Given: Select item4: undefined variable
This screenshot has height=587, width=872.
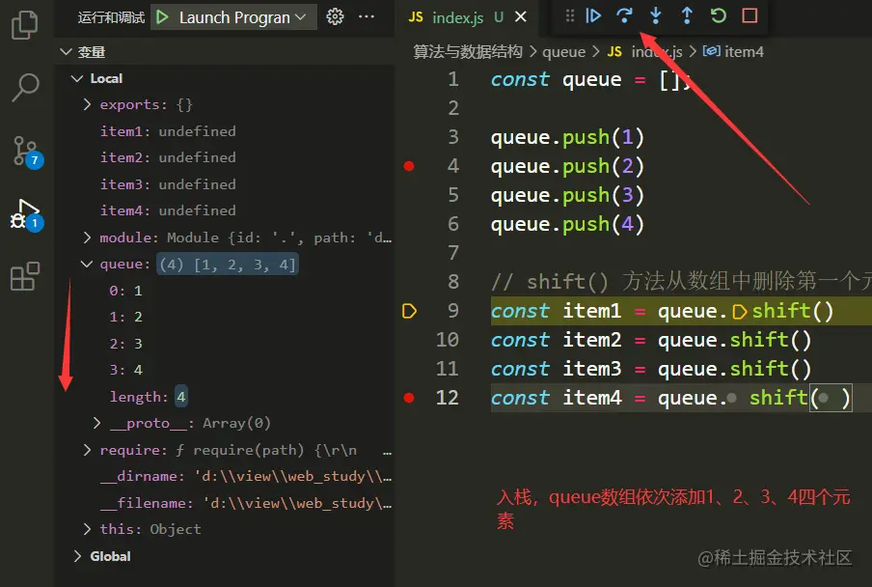Looking at the screenshot, I should [x=168, y=210].
